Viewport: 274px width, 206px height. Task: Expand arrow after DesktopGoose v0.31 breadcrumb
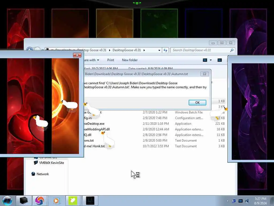pyautogui.click(x=144, y=50)
